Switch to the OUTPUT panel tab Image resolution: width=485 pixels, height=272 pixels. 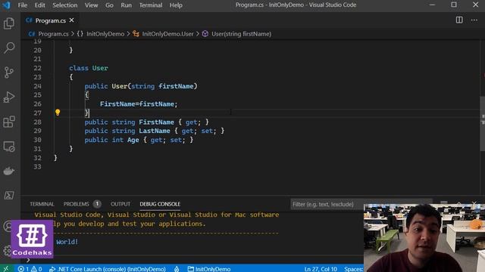tap(120, 204)
